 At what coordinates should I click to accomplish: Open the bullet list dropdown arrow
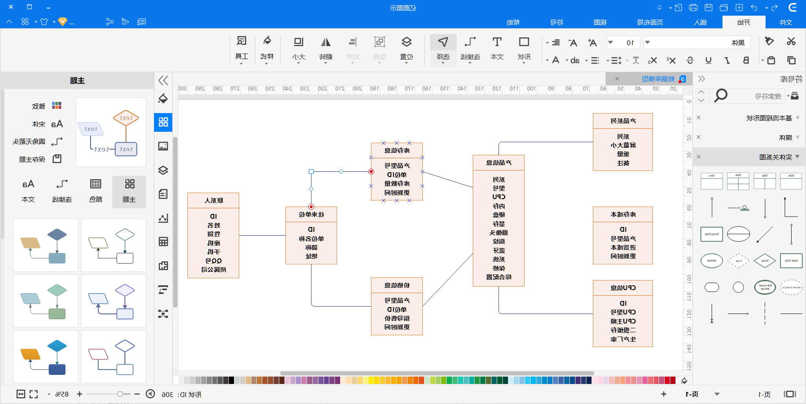click(x=586, y=60)
